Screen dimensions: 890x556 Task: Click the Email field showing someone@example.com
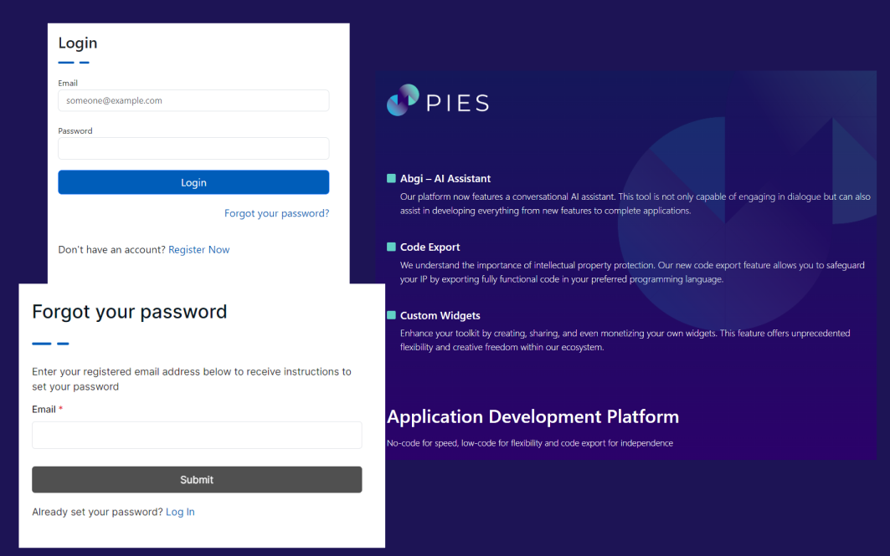click(x=193, y=100)
